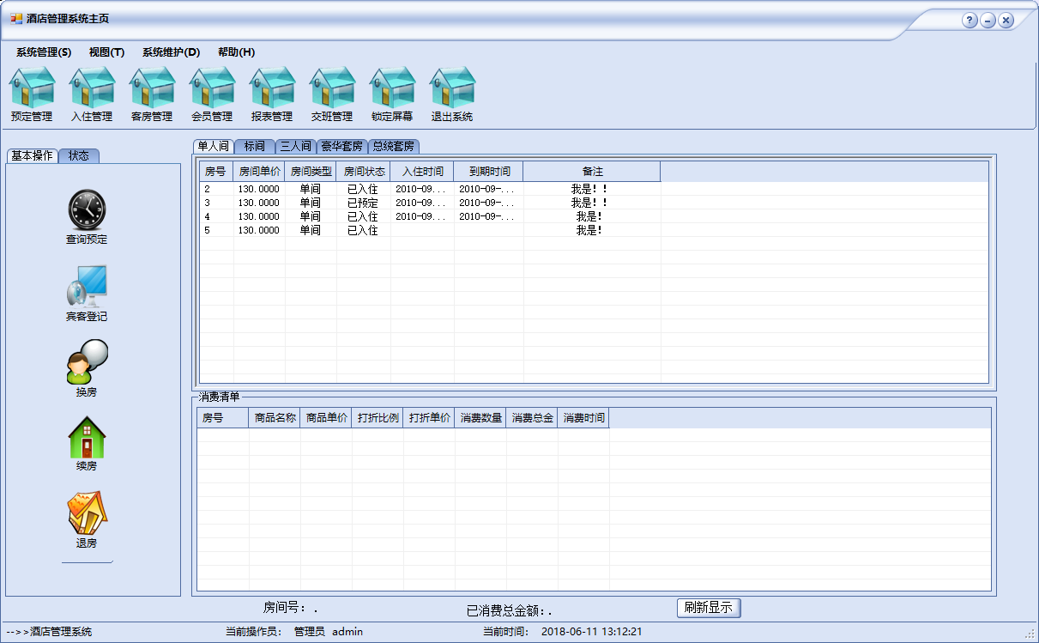Click the app icon in title bar
This screenshot has height=643, width=1039.
point(16,18)
